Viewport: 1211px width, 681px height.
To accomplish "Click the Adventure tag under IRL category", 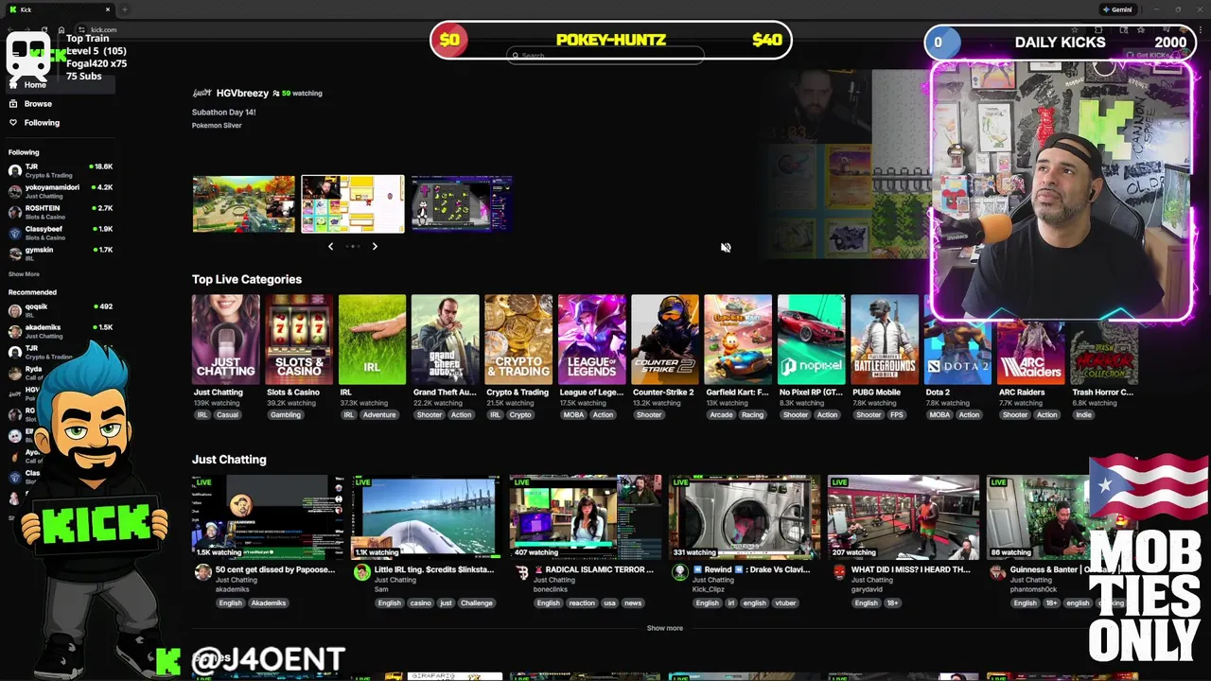I will [379, 415].
